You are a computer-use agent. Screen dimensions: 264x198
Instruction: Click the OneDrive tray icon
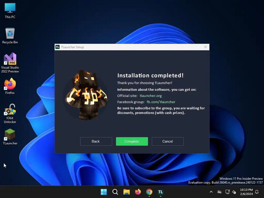coord(219,192)
